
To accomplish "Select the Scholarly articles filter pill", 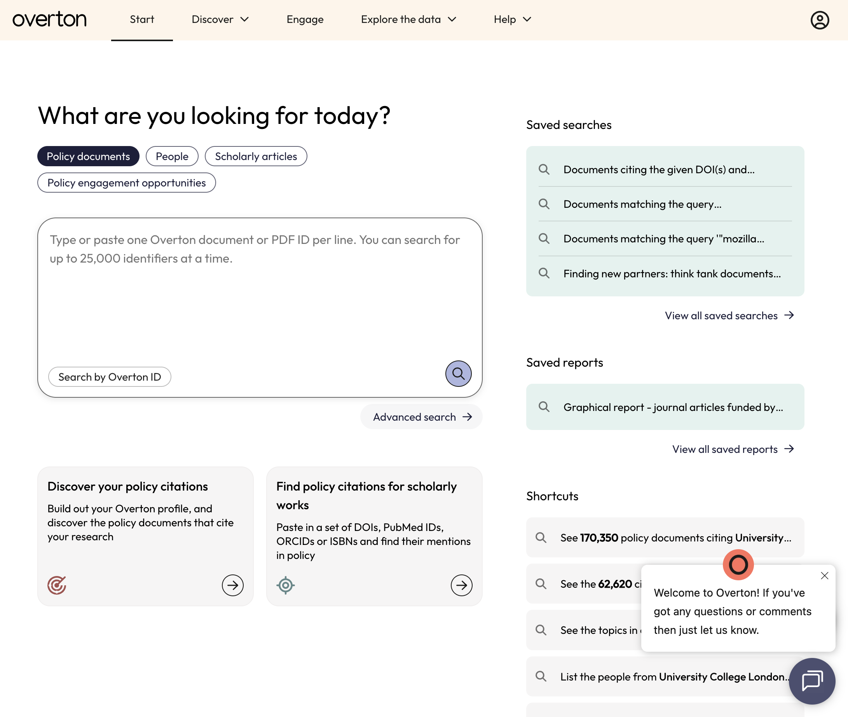I will pos(256,156).
